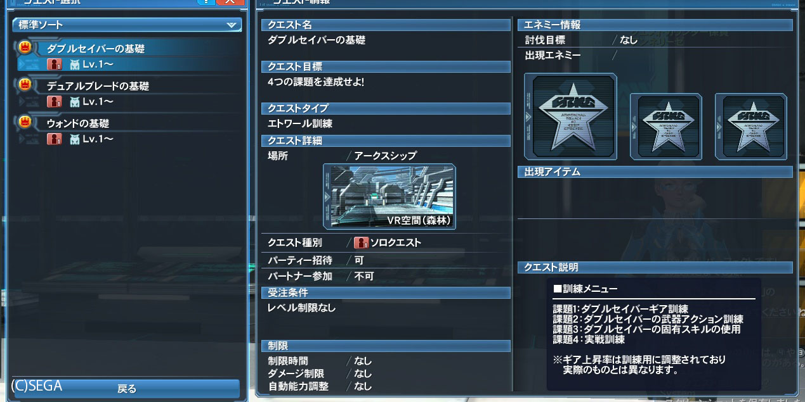Click the red solo-player icon under ダブルセイバーの基礎

[x=55, y=64]
